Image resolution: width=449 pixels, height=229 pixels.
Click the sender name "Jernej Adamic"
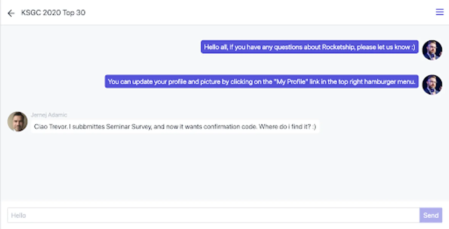click(49, 115)
